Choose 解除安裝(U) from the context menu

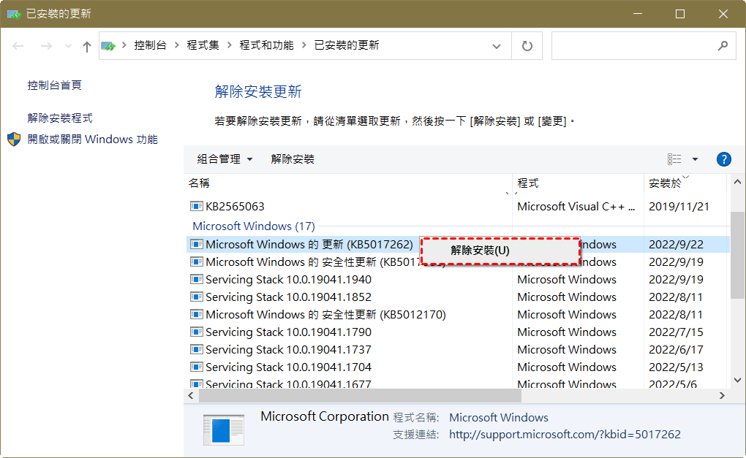[500, 251]
